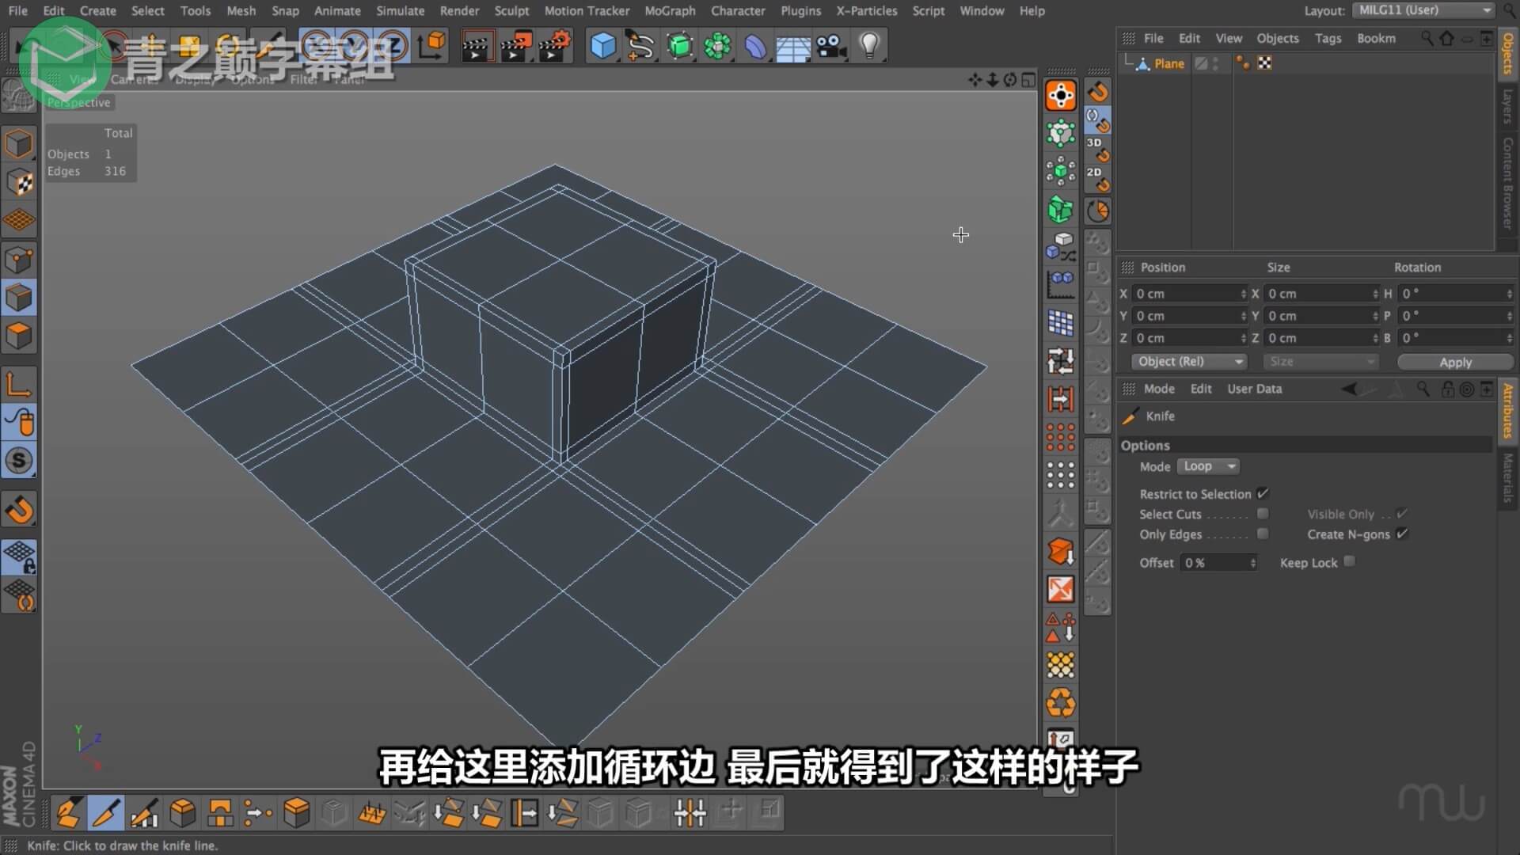Enable the Select Cuts checkbox

point(1263,513)
